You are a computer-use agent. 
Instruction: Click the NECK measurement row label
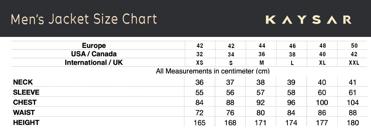pyautogui.click(x=23, y=82)
